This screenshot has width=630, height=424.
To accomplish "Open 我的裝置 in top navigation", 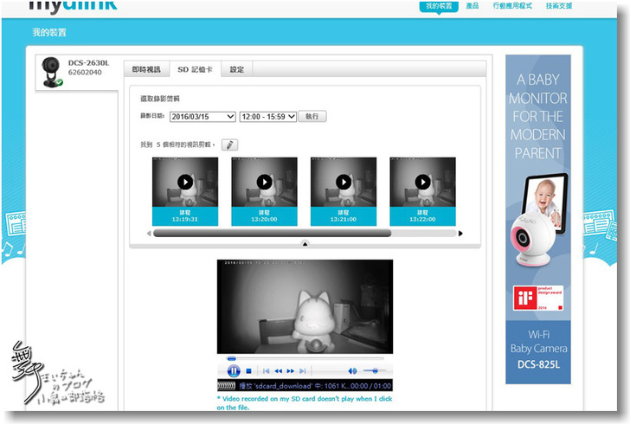I will tap(439, 6).
